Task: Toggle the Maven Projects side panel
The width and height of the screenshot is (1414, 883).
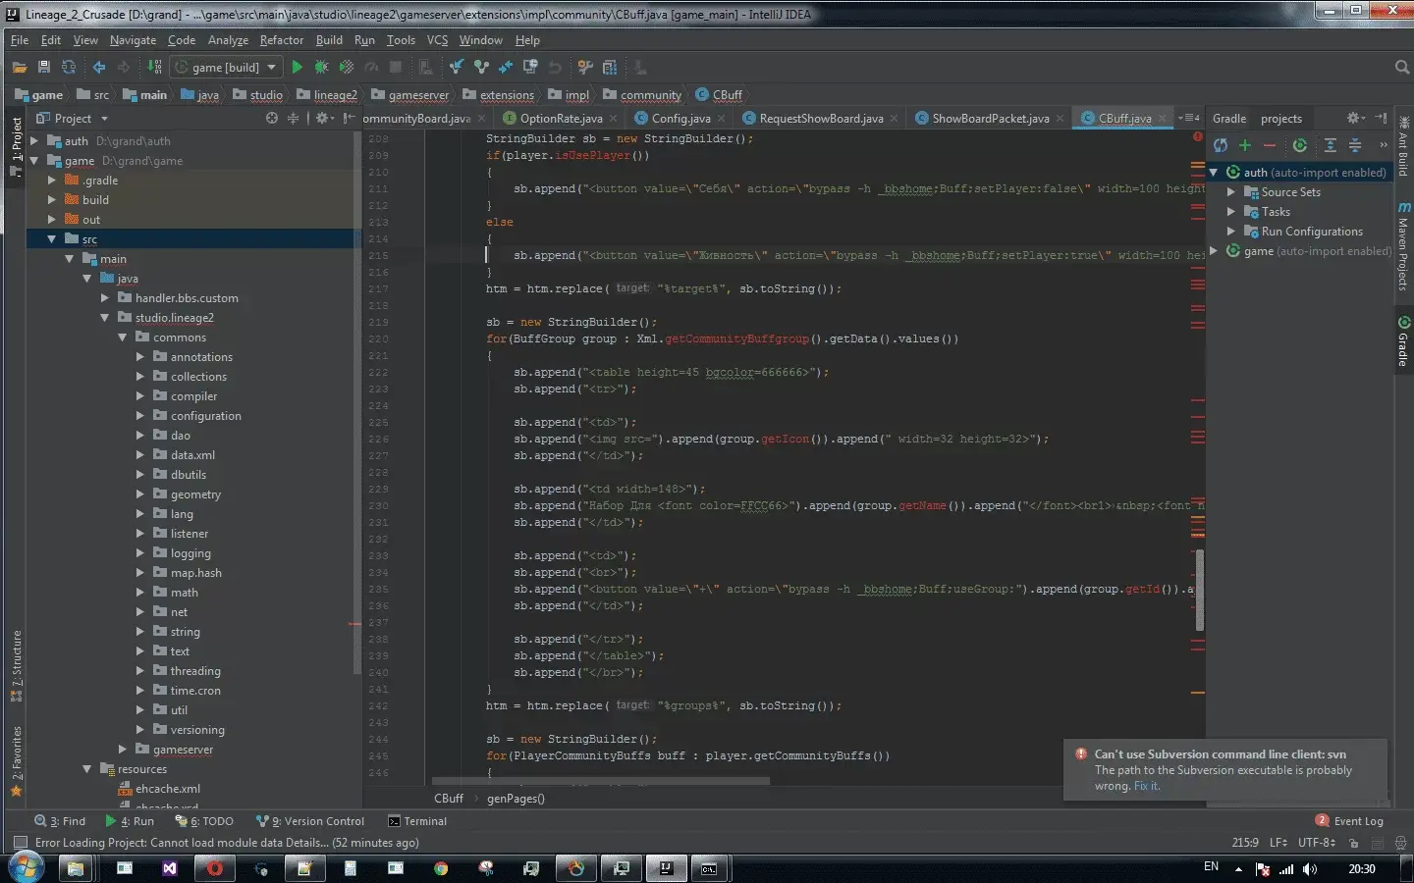Action: click(x=1403, y=248)
